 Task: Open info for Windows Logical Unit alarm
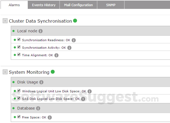[89, 91]
